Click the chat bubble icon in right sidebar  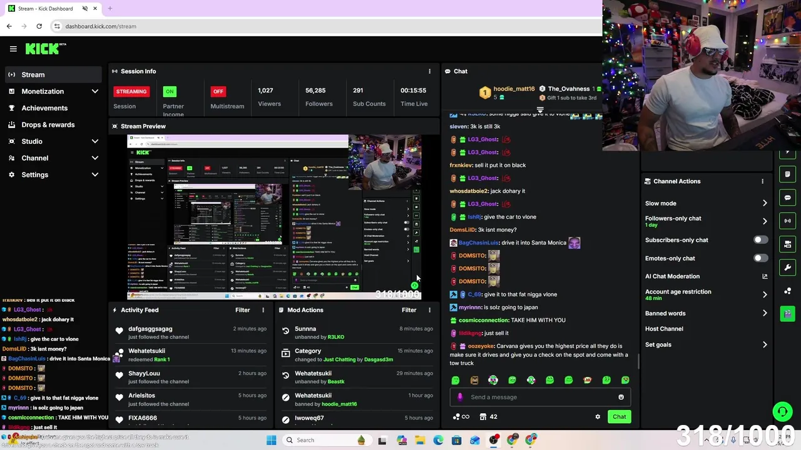(x=787, y=197)
